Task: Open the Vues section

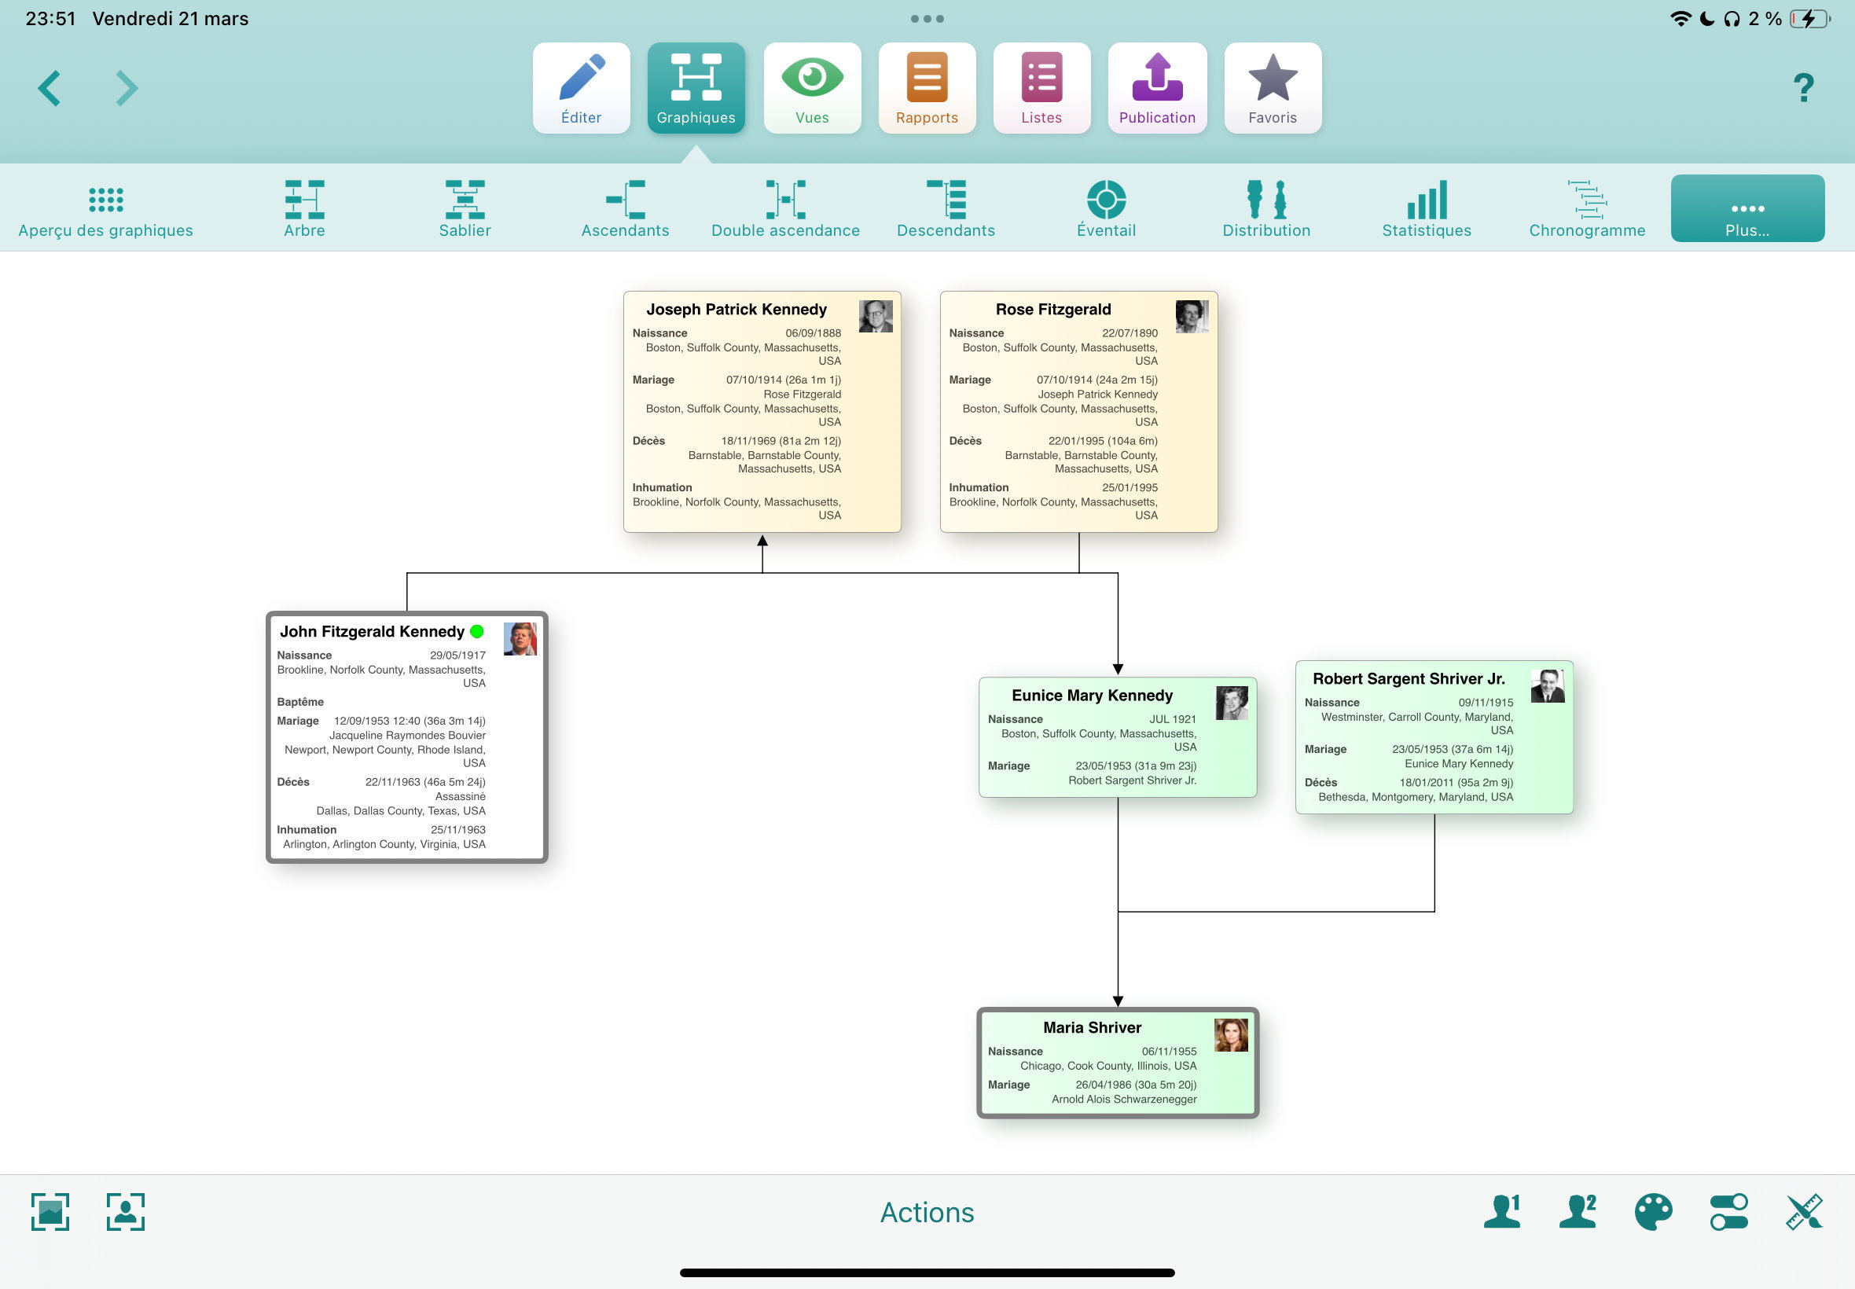Action: (813, 88)
